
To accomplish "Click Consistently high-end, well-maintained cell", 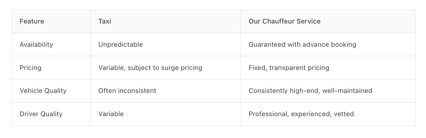I will tap(310, 91).
